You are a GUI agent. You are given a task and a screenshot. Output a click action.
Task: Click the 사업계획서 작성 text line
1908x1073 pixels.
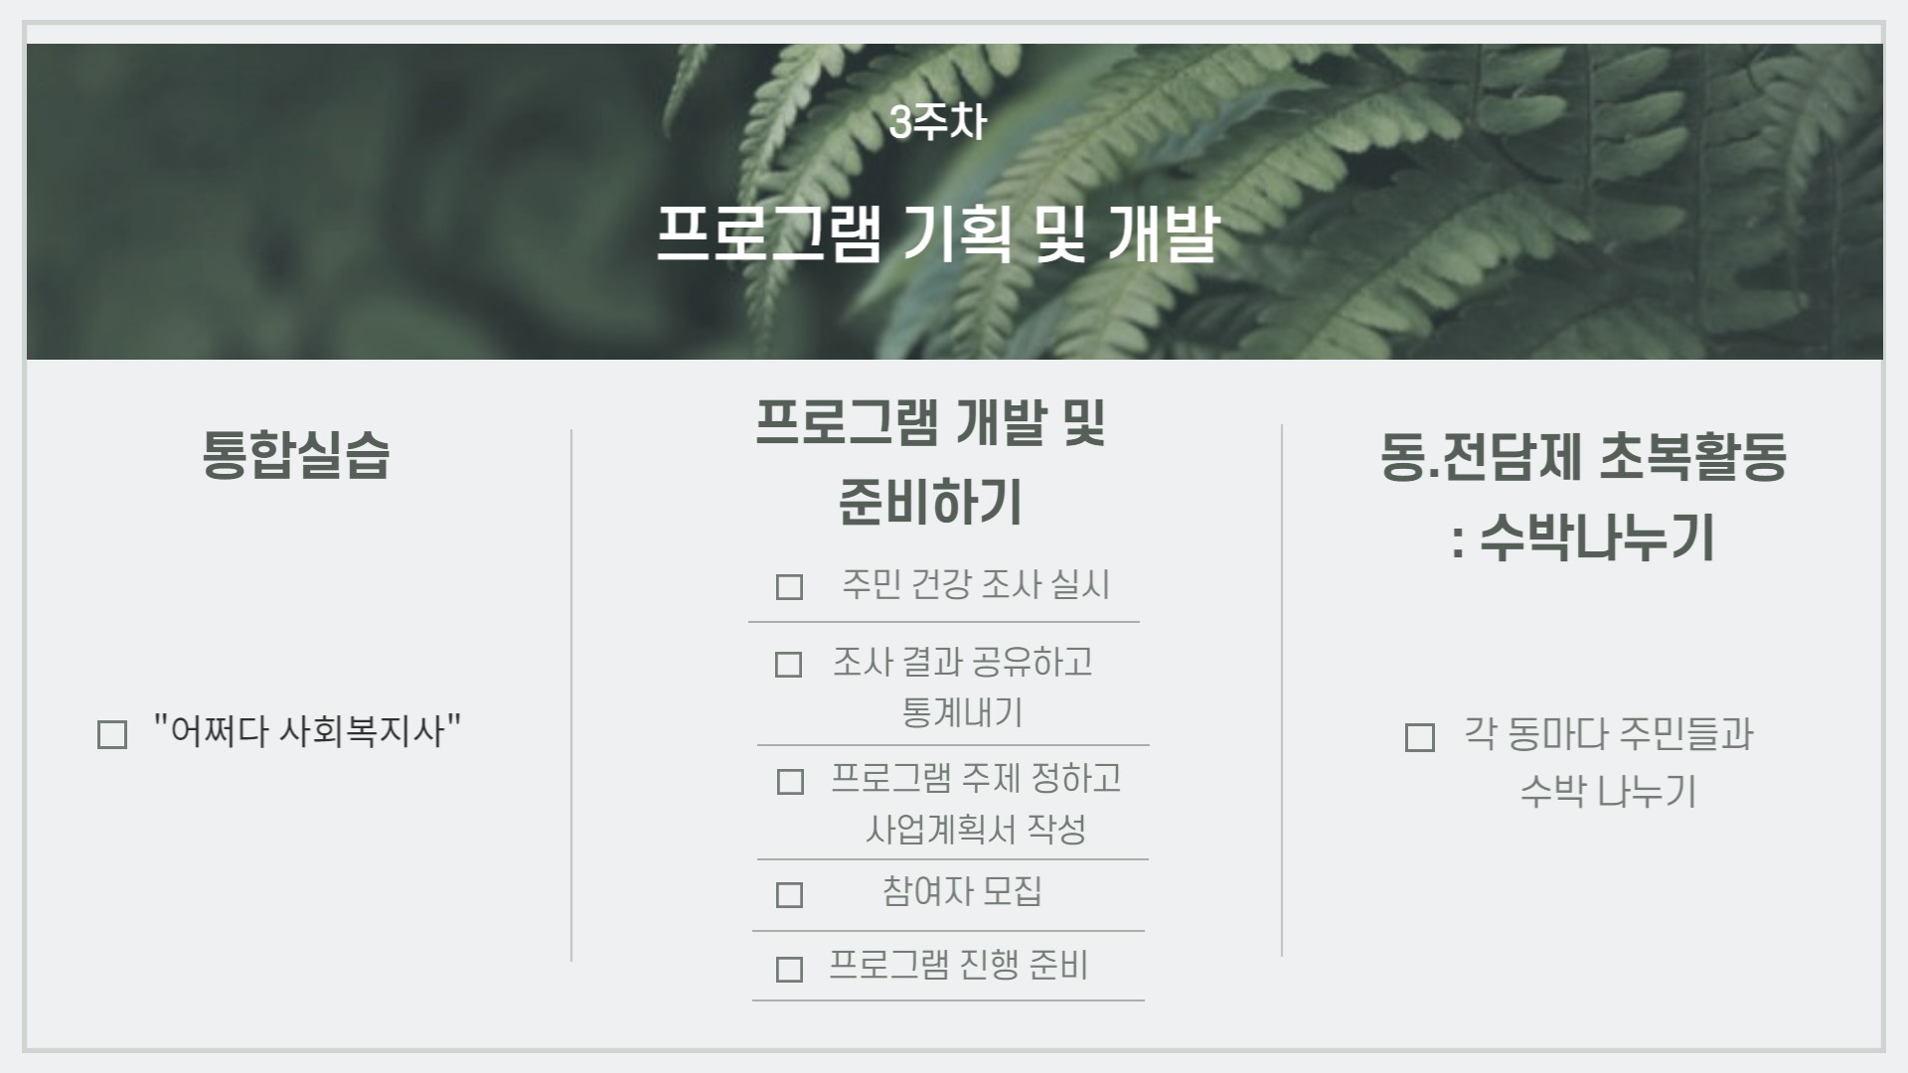(976, 829)
